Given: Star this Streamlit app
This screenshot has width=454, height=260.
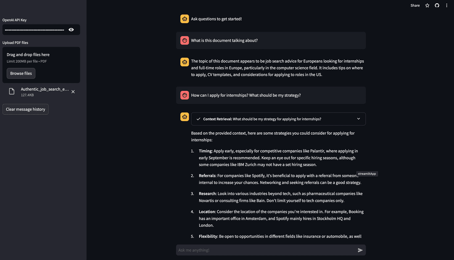Looking at the screenshot, I should click(x=427, y=5).
